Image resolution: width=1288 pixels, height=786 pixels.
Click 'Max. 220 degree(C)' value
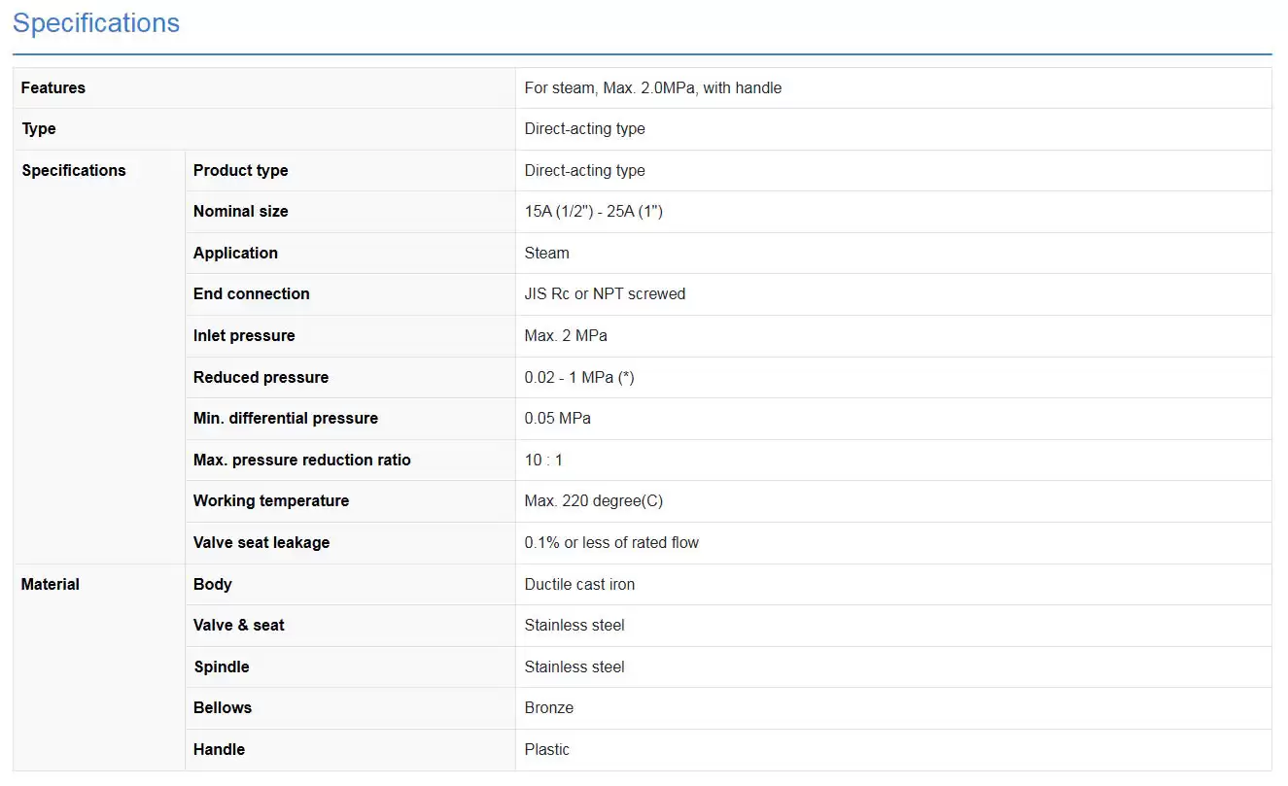coord(594,500)
